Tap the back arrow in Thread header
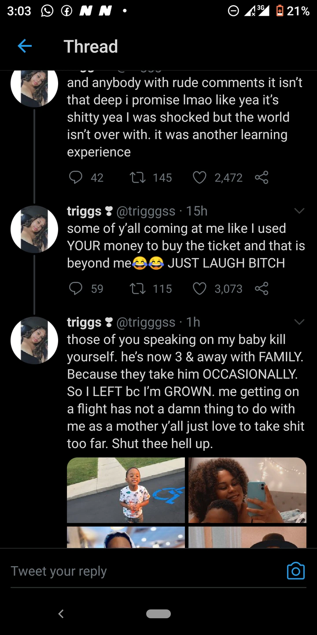This screenshot has width=317, height=635. click(x=25, y=46)
